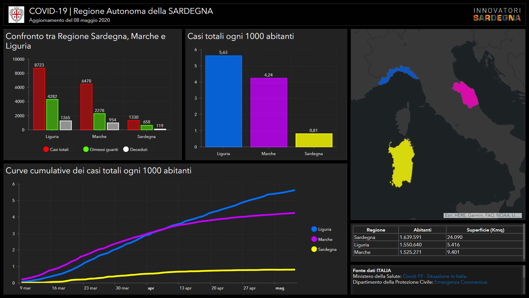Click the Superficie (Kmq) column header
This screenshot has width=529, height=298.
click(485, 230)
